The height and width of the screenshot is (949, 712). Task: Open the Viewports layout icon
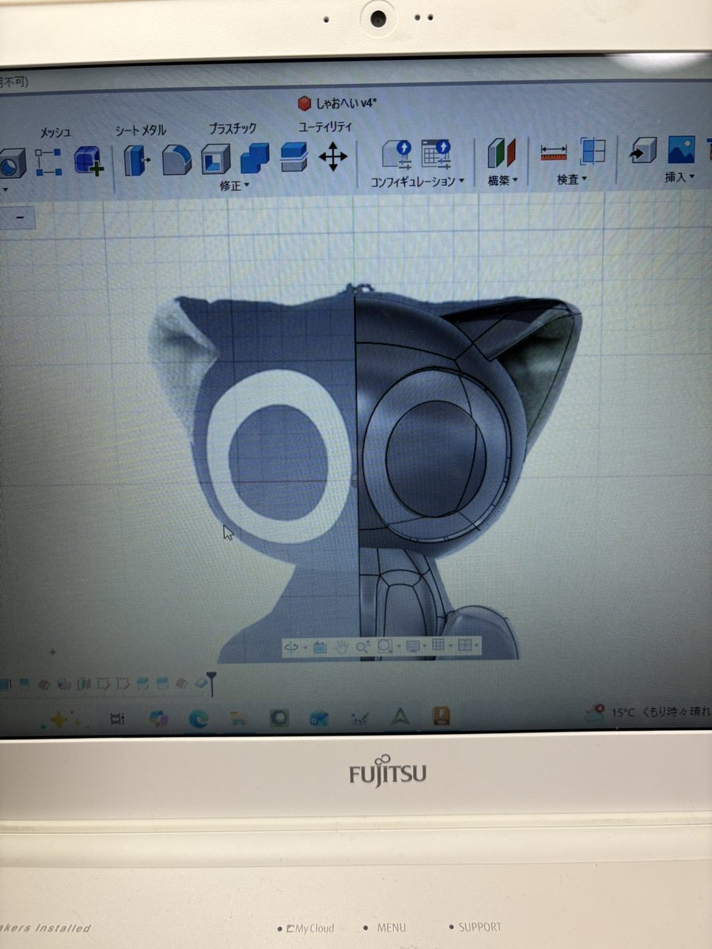465,647
